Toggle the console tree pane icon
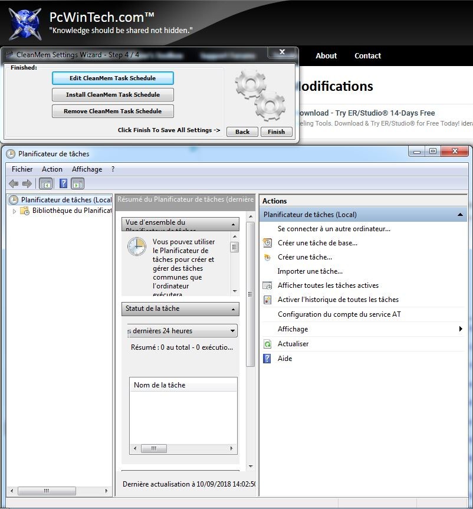Viewport: 473px width, 509px height. pos(45,183)
